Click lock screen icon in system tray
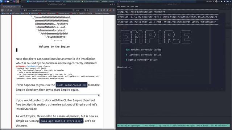The width and height of the screenshot is (232, 130). tap(228, 1)
